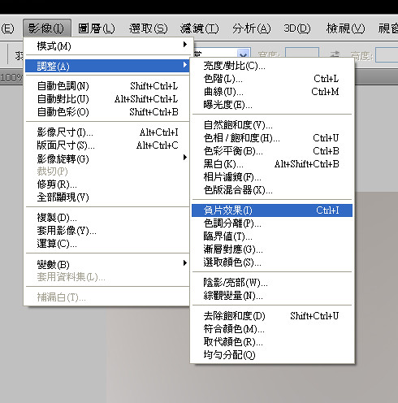The image size is (398, 403).
Task: Open 符合顏色(M) adjustment
Action: (x=272, y=329)
